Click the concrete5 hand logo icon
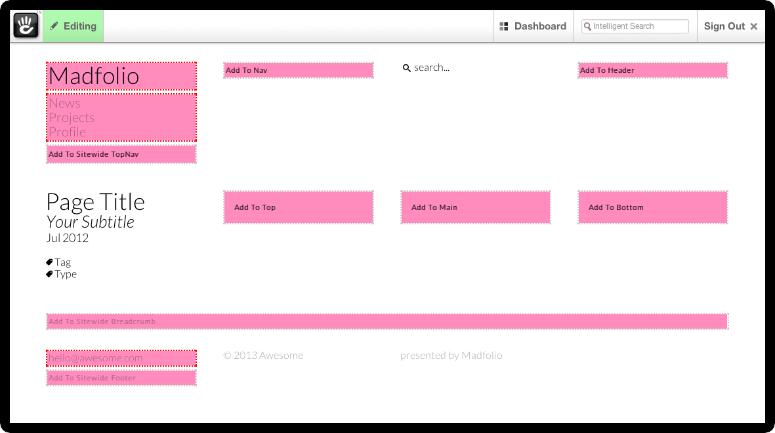This screenshot has width=775, height=433. (26, 26)
